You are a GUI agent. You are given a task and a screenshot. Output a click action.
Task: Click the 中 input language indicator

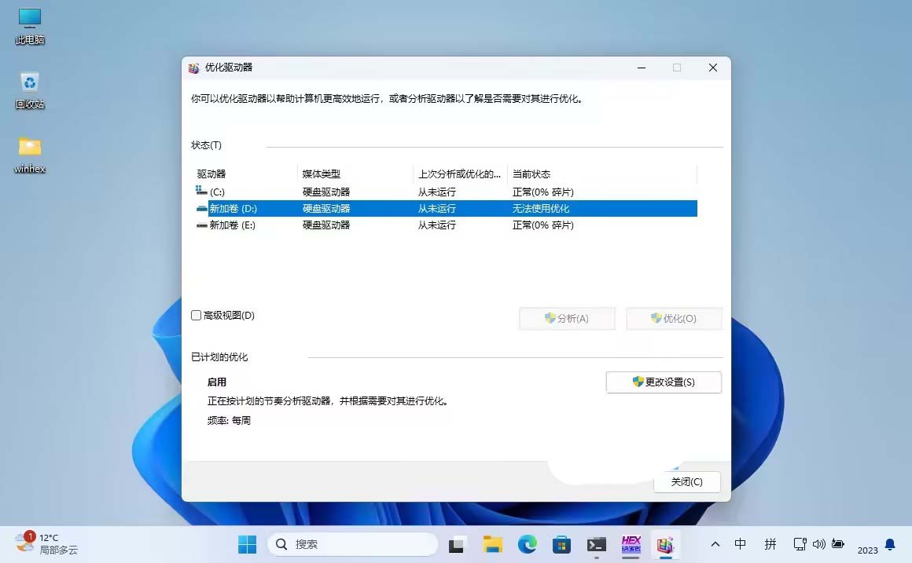(740, 544)
